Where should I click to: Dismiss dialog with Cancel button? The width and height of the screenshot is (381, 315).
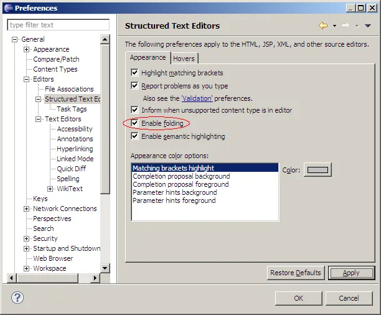(349, 298)
